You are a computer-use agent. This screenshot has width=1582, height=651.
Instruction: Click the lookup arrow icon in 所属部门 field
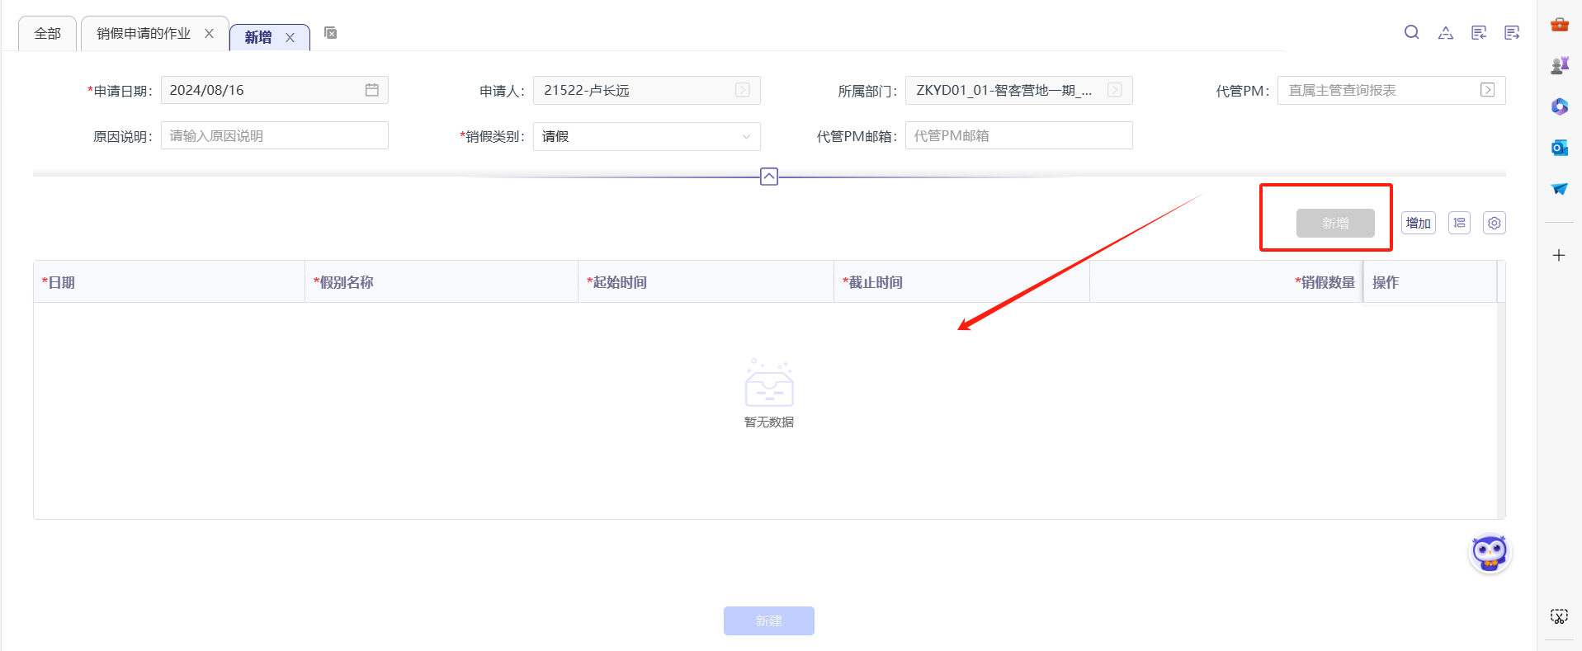1115,90
